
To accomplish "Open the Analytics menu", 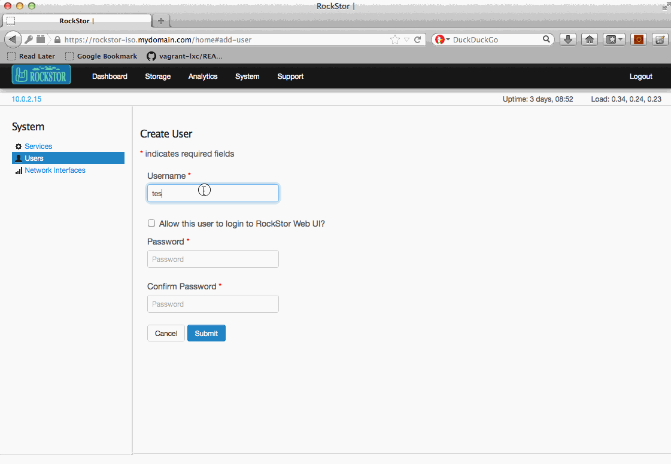I will [x=203, y=77].
